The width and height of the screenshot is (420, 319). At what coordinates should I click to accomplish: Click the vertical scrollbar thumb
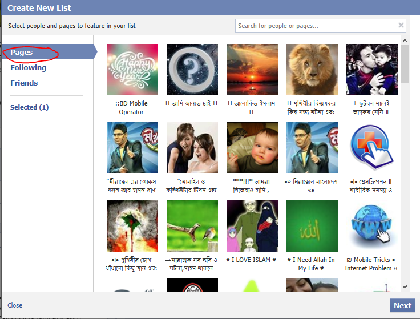405,64
